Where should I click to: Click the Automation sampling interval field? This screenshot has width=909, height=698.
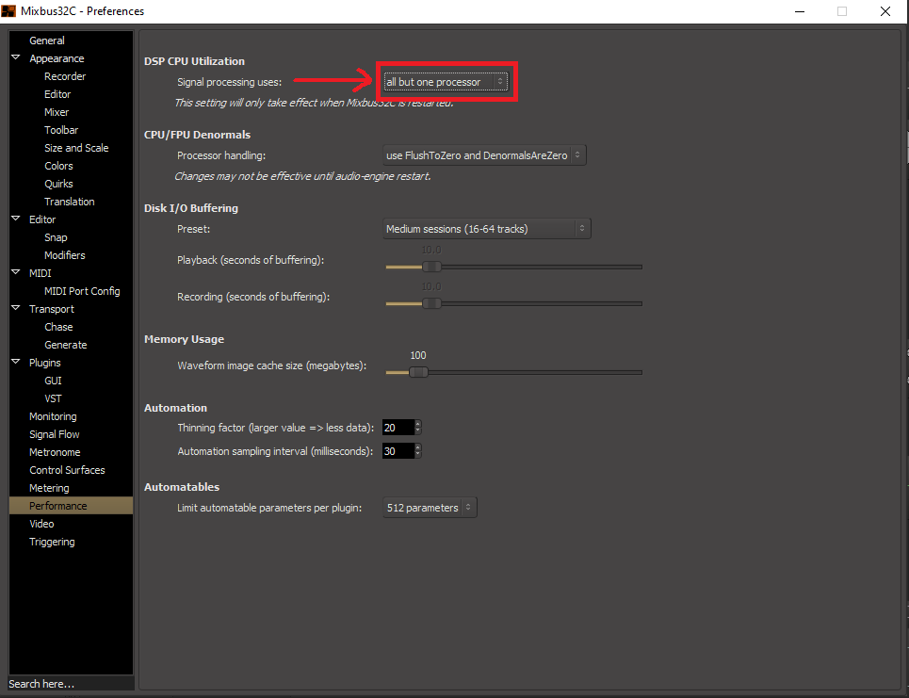(398, 451)
